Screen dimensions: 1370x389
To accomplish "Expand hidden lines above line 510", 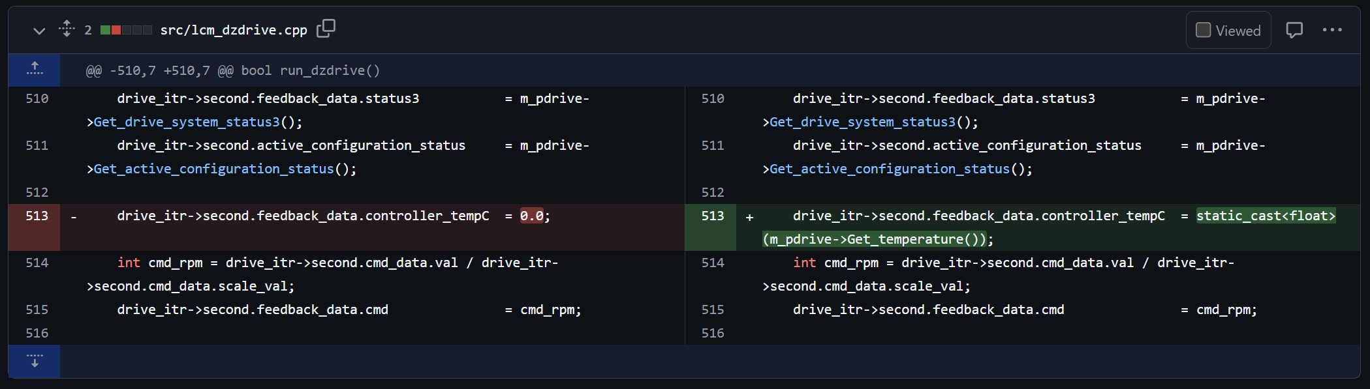I will 35,70.
